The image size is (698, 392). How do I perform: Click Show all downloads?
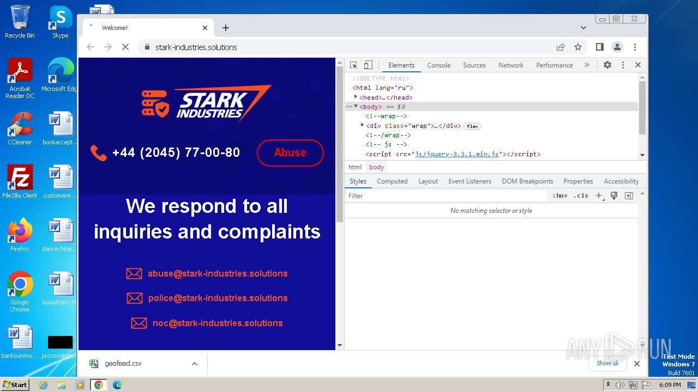[607, 363]
